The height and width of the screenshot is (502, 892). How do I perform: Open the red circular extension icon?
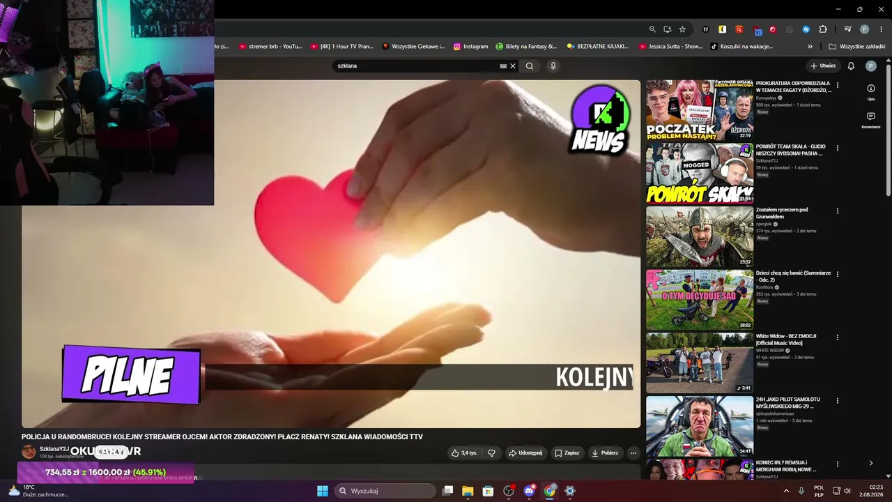[x=772, y=29]
